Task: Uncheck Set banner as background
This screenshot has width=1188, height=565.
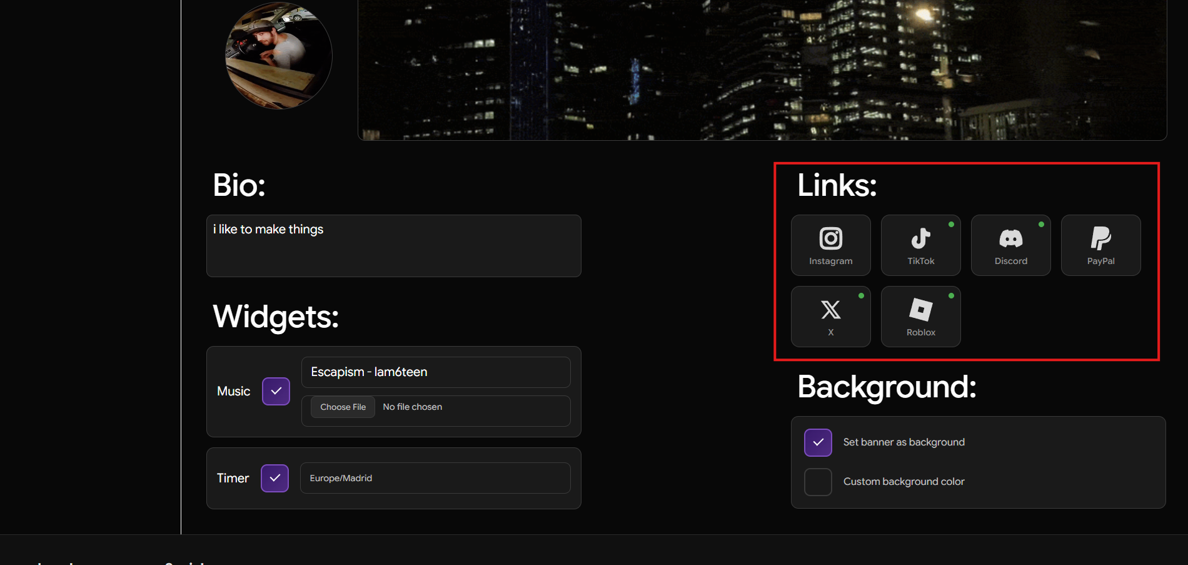Action: 818,442
